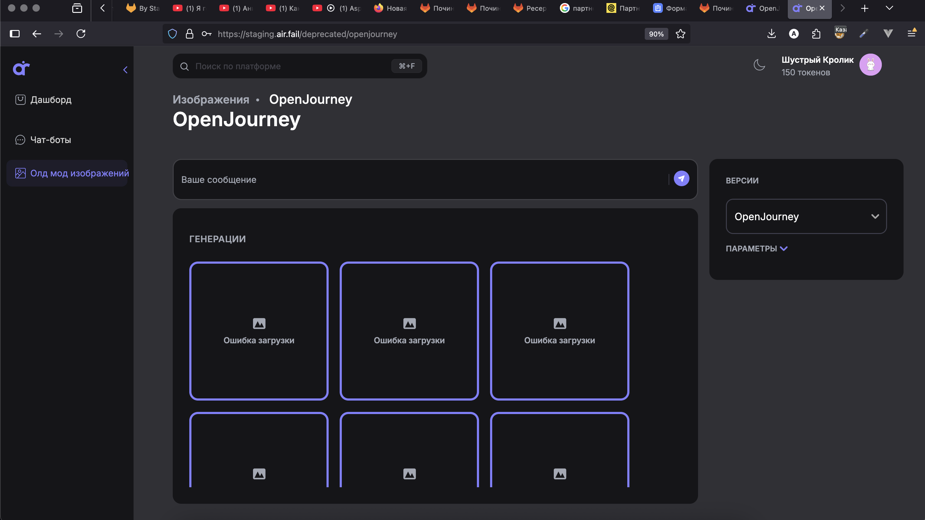List all tabs with the dropdown chevron
The height and width of the screenshot is (520, 925).
tap(889, 8)
